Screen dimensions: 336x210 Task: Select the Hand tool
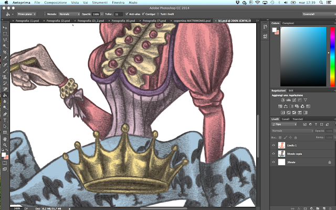pyautogui.click(x=5, y=139)
